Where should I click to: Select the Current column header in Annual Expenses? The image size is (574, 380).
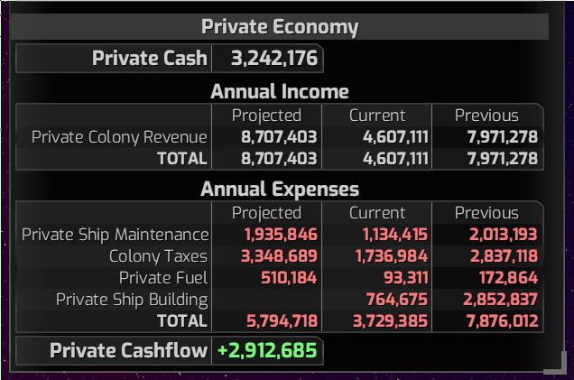tap(377, 213)
